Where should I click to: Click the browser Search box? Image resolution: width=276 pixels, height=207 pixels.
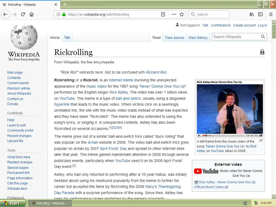pyautogui.click(x=209, y=15)
